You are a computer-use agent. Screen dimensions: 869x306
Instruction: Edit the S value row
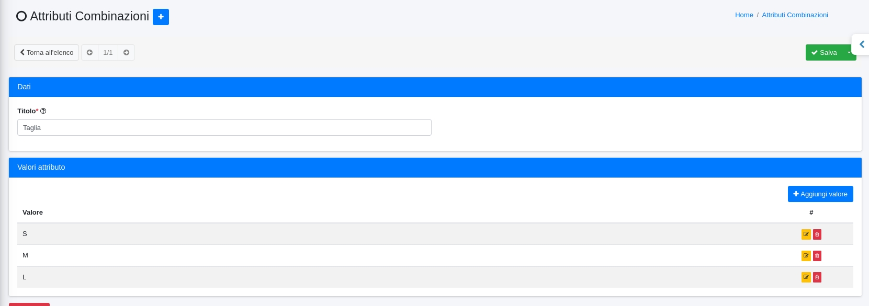click(x=806, y=234)
